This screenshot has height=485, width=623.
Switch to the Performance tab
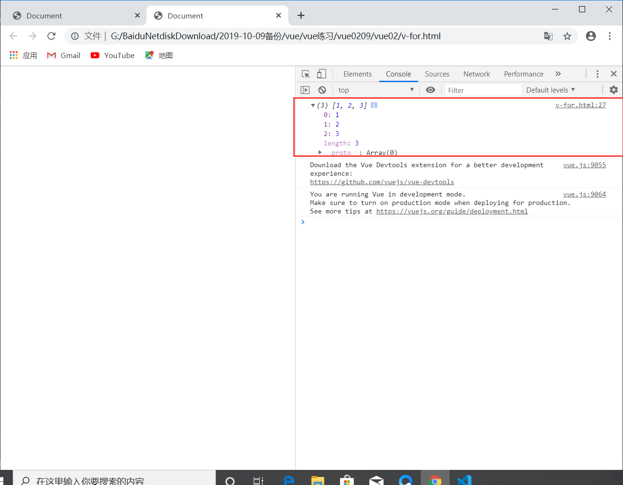pyautogui.click(x=523, y=74)
